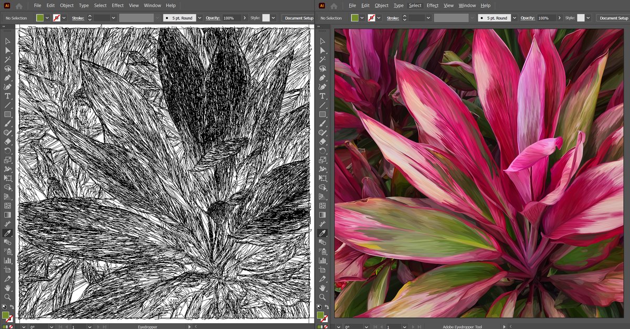Open the stroke color dropdown in the outline-view window
Screen dimensions: 630x329
64,18
